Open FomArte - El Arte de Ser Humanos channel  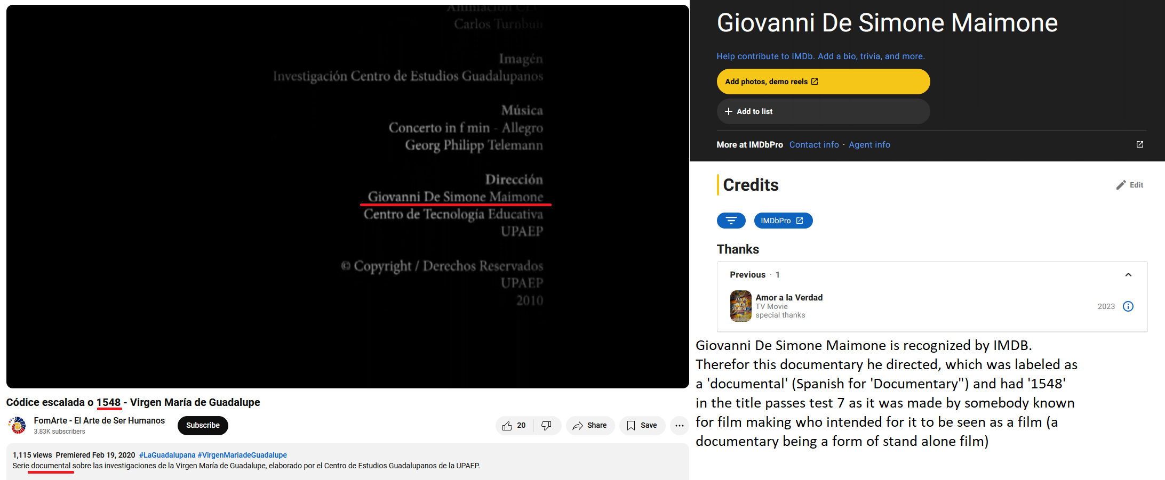99,420
